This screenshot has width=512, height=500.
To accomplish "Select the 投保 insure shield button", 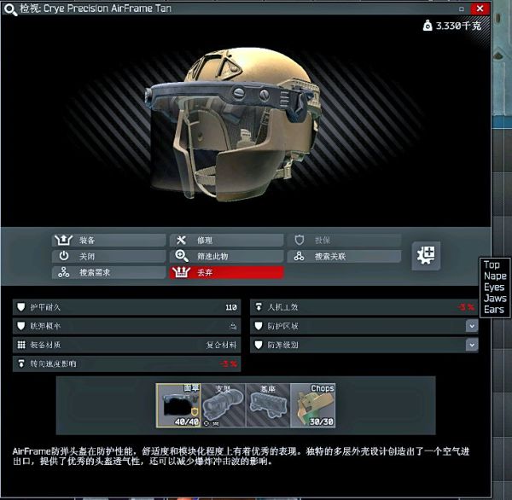I will tap(344, 240).
